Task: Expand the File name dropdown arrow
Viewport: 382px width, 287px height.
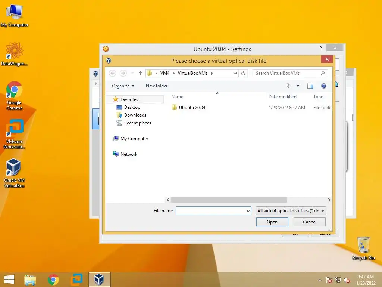Action: [x=248, y=211]
